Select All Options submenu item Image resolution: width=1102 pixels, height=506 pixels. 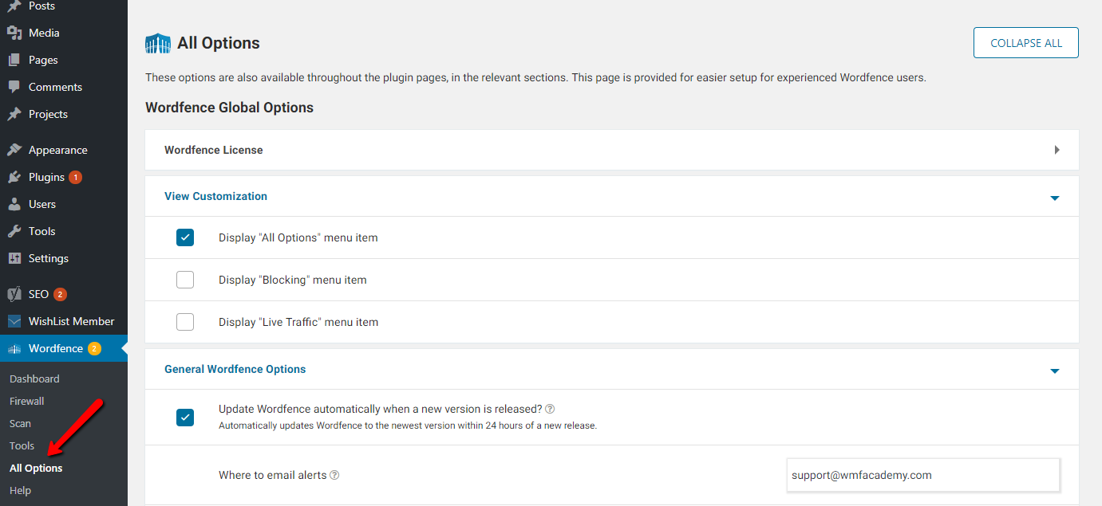click(x=36, y=468)
